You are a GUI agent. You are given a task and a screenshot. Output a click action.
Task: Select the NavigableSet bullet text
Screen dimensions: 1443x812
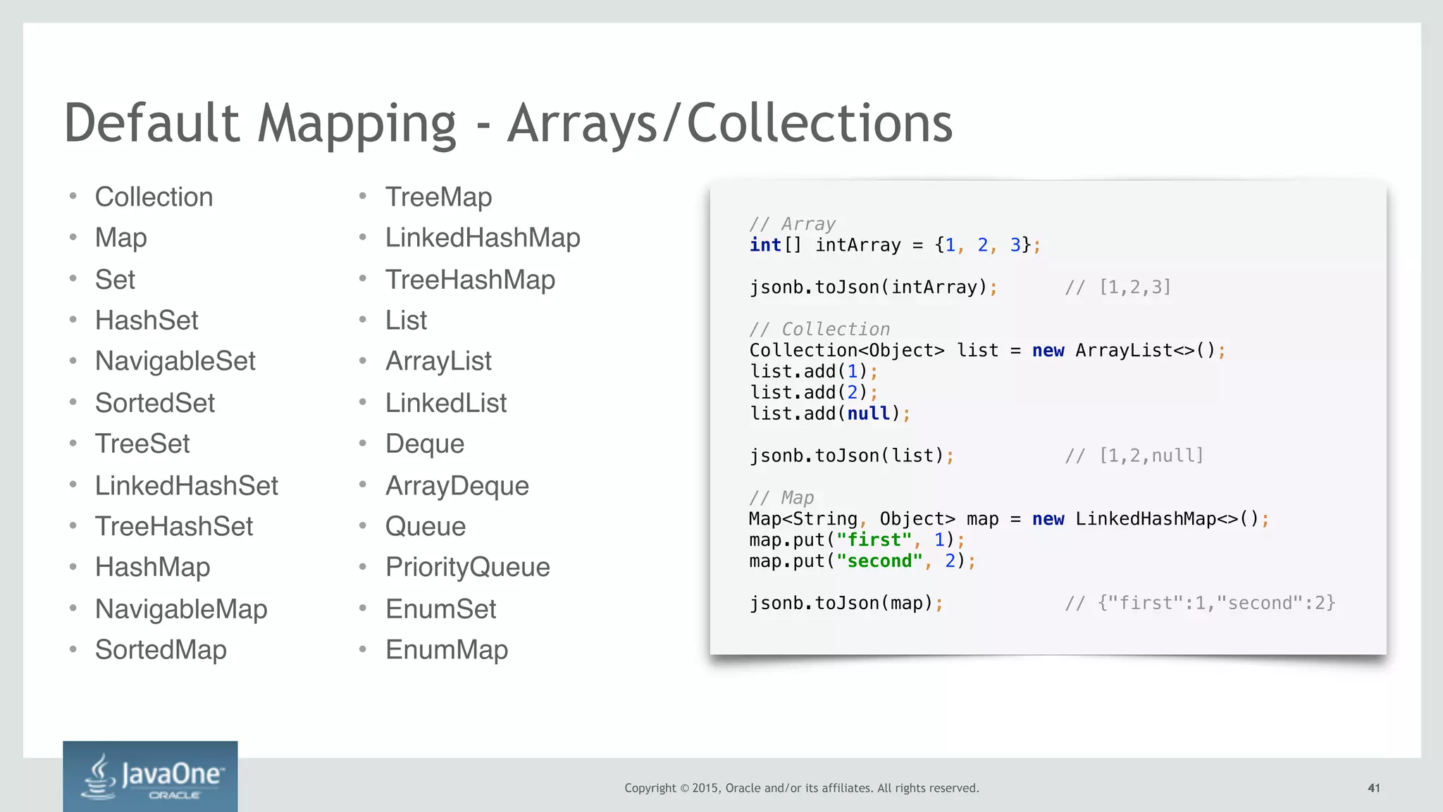click(175, 361)
